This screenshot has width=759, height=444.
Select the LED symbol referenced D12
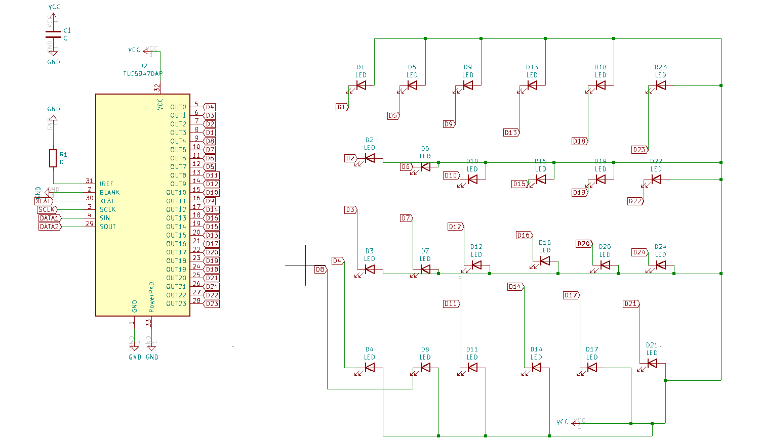[x=476, y=265]
